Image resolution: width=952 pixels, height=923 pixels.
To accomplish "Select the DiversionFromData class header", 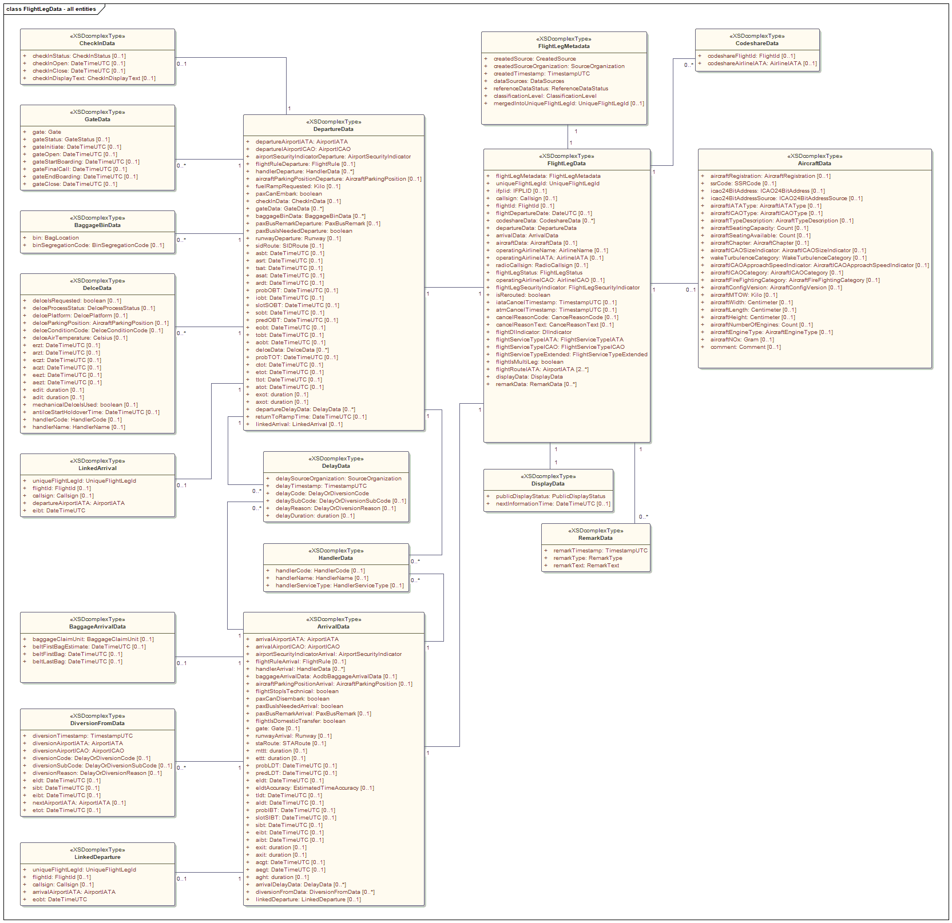I will point(97,723).
